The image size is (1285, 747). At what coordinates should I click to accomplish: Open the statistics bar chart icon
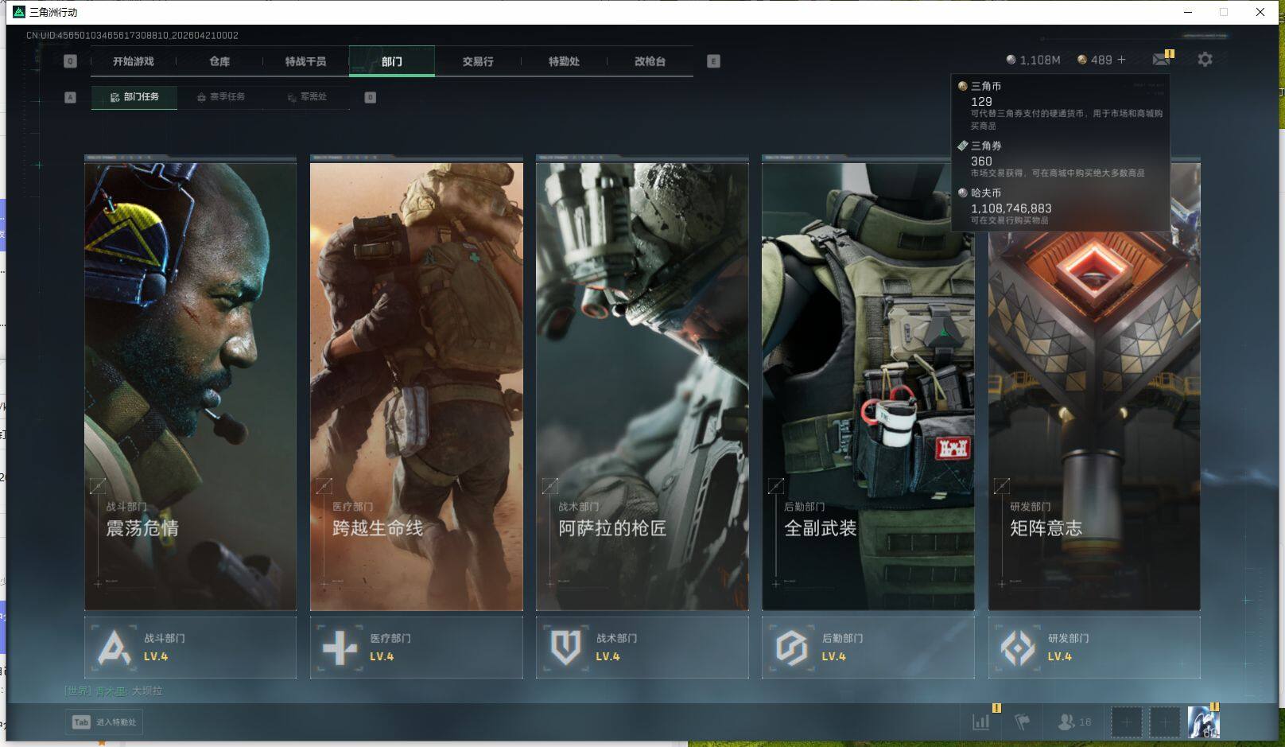[x=981, y=722]
